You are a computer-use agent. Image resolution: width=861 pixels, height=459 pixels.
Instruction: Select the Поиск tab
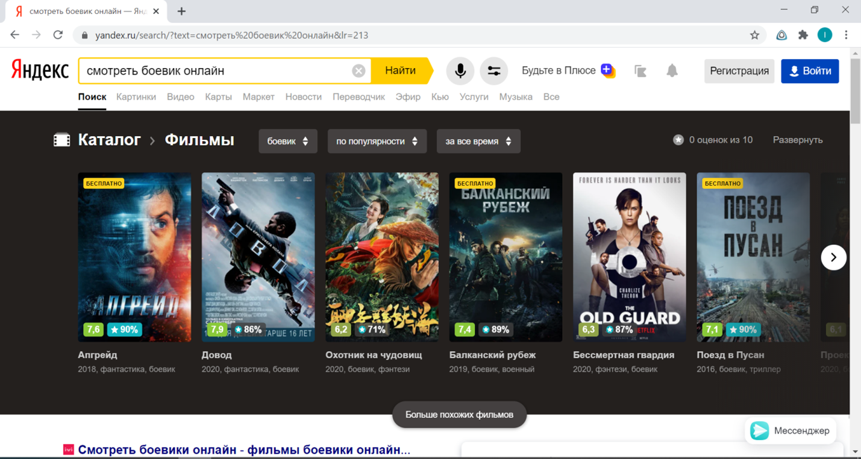tap(92, 97)
